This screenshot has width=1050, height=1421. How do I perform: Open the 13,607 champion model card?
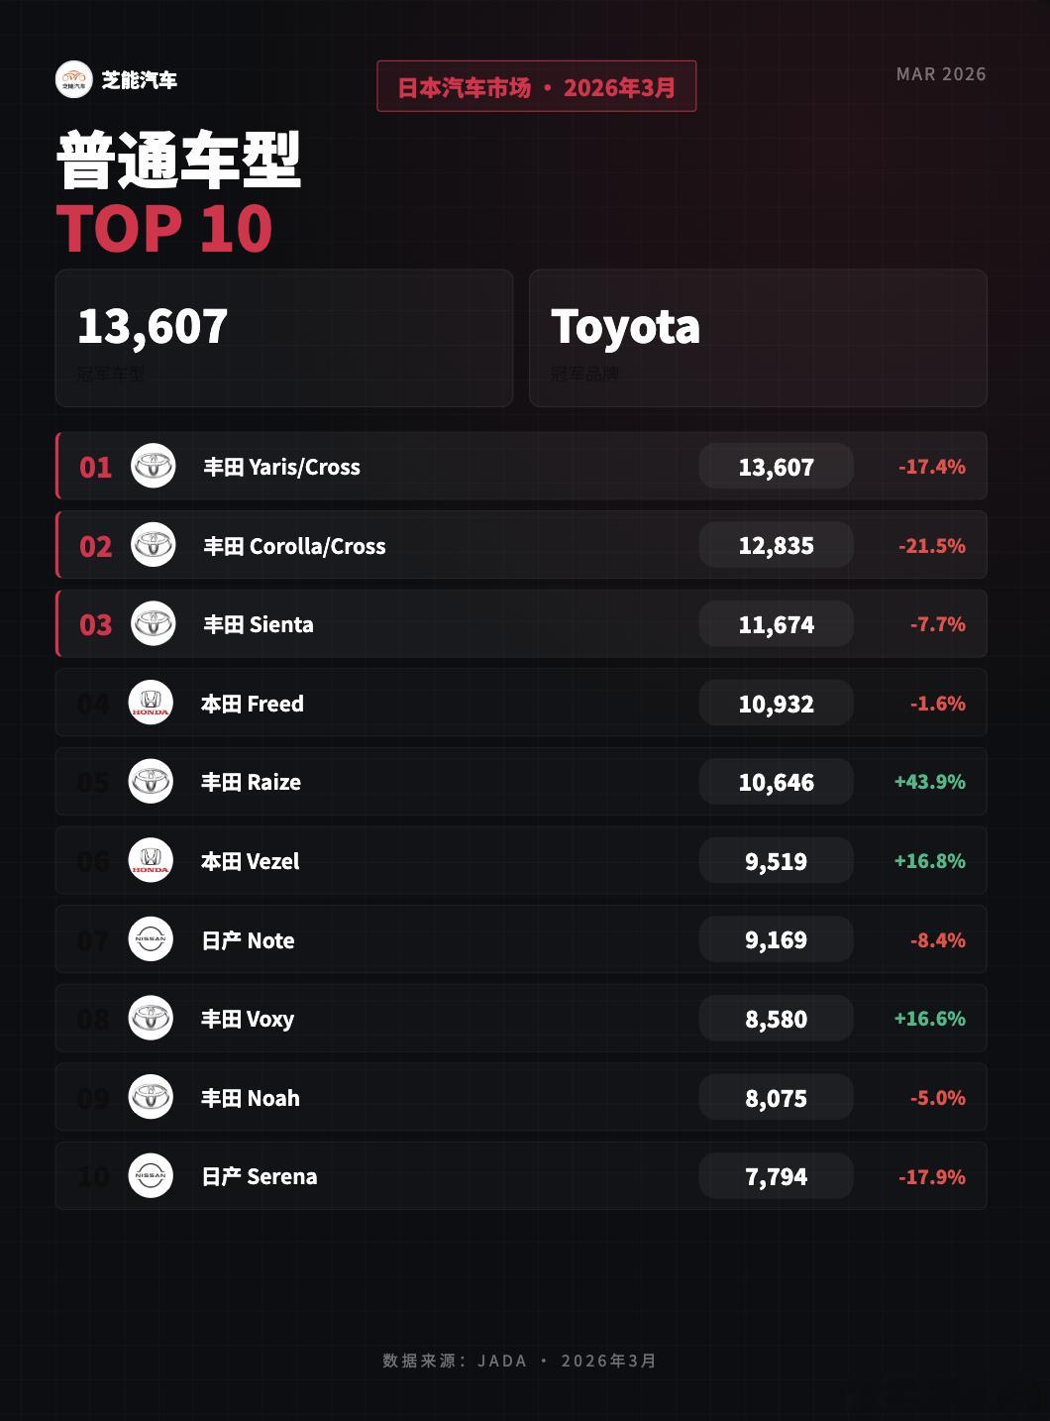point(284,338)
